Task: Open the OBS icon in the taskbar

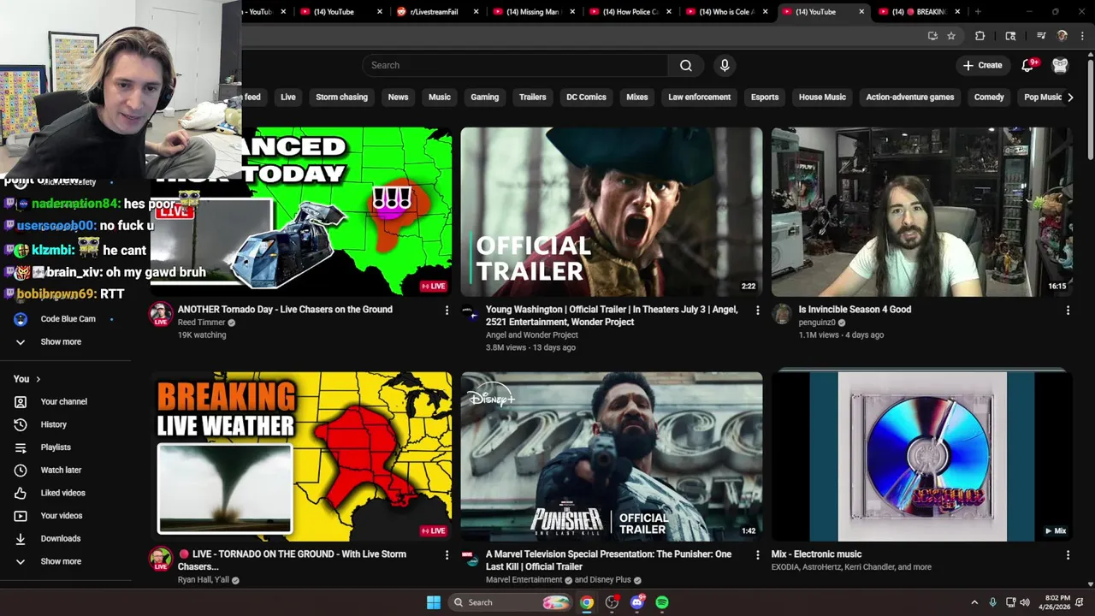Action: coord(612,602)
